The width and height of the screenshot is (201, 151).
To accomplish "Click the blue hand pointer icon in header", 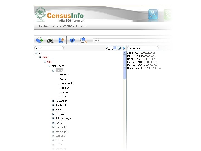I will [153, 14].
